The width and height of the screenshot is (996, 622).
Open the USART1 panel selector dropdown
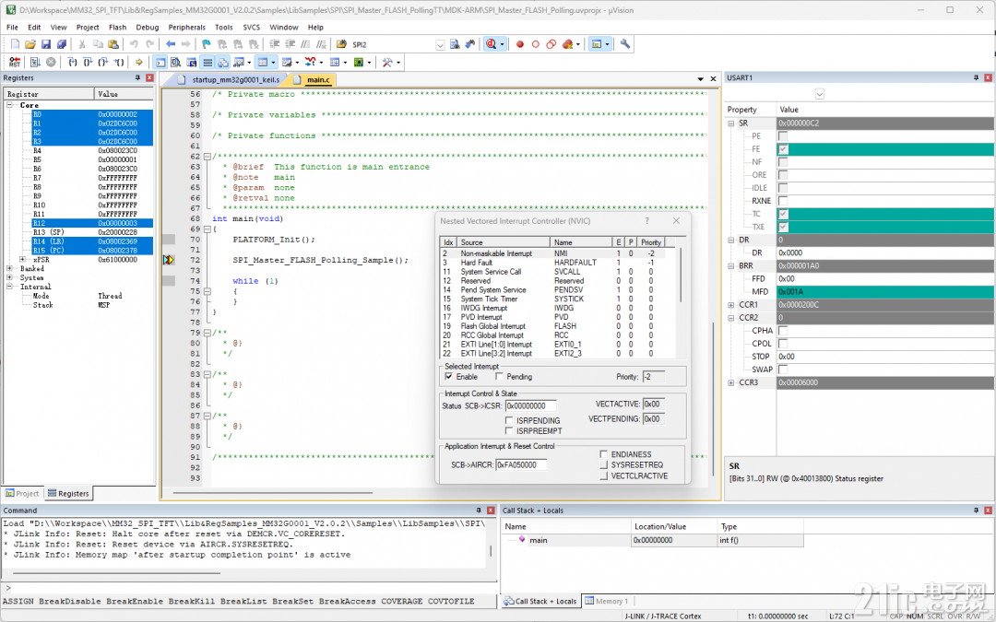click(820, 94)
